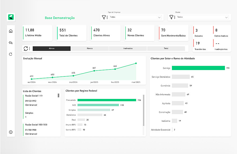Expand the Cliente dropdown chevron
Viewport: 237px width, 154px height.
click(227, 17)
